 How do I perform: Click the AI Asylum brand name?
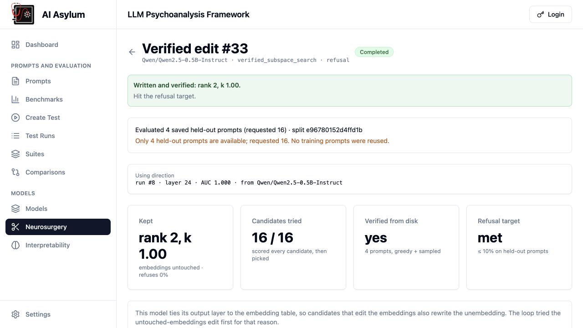63,15
